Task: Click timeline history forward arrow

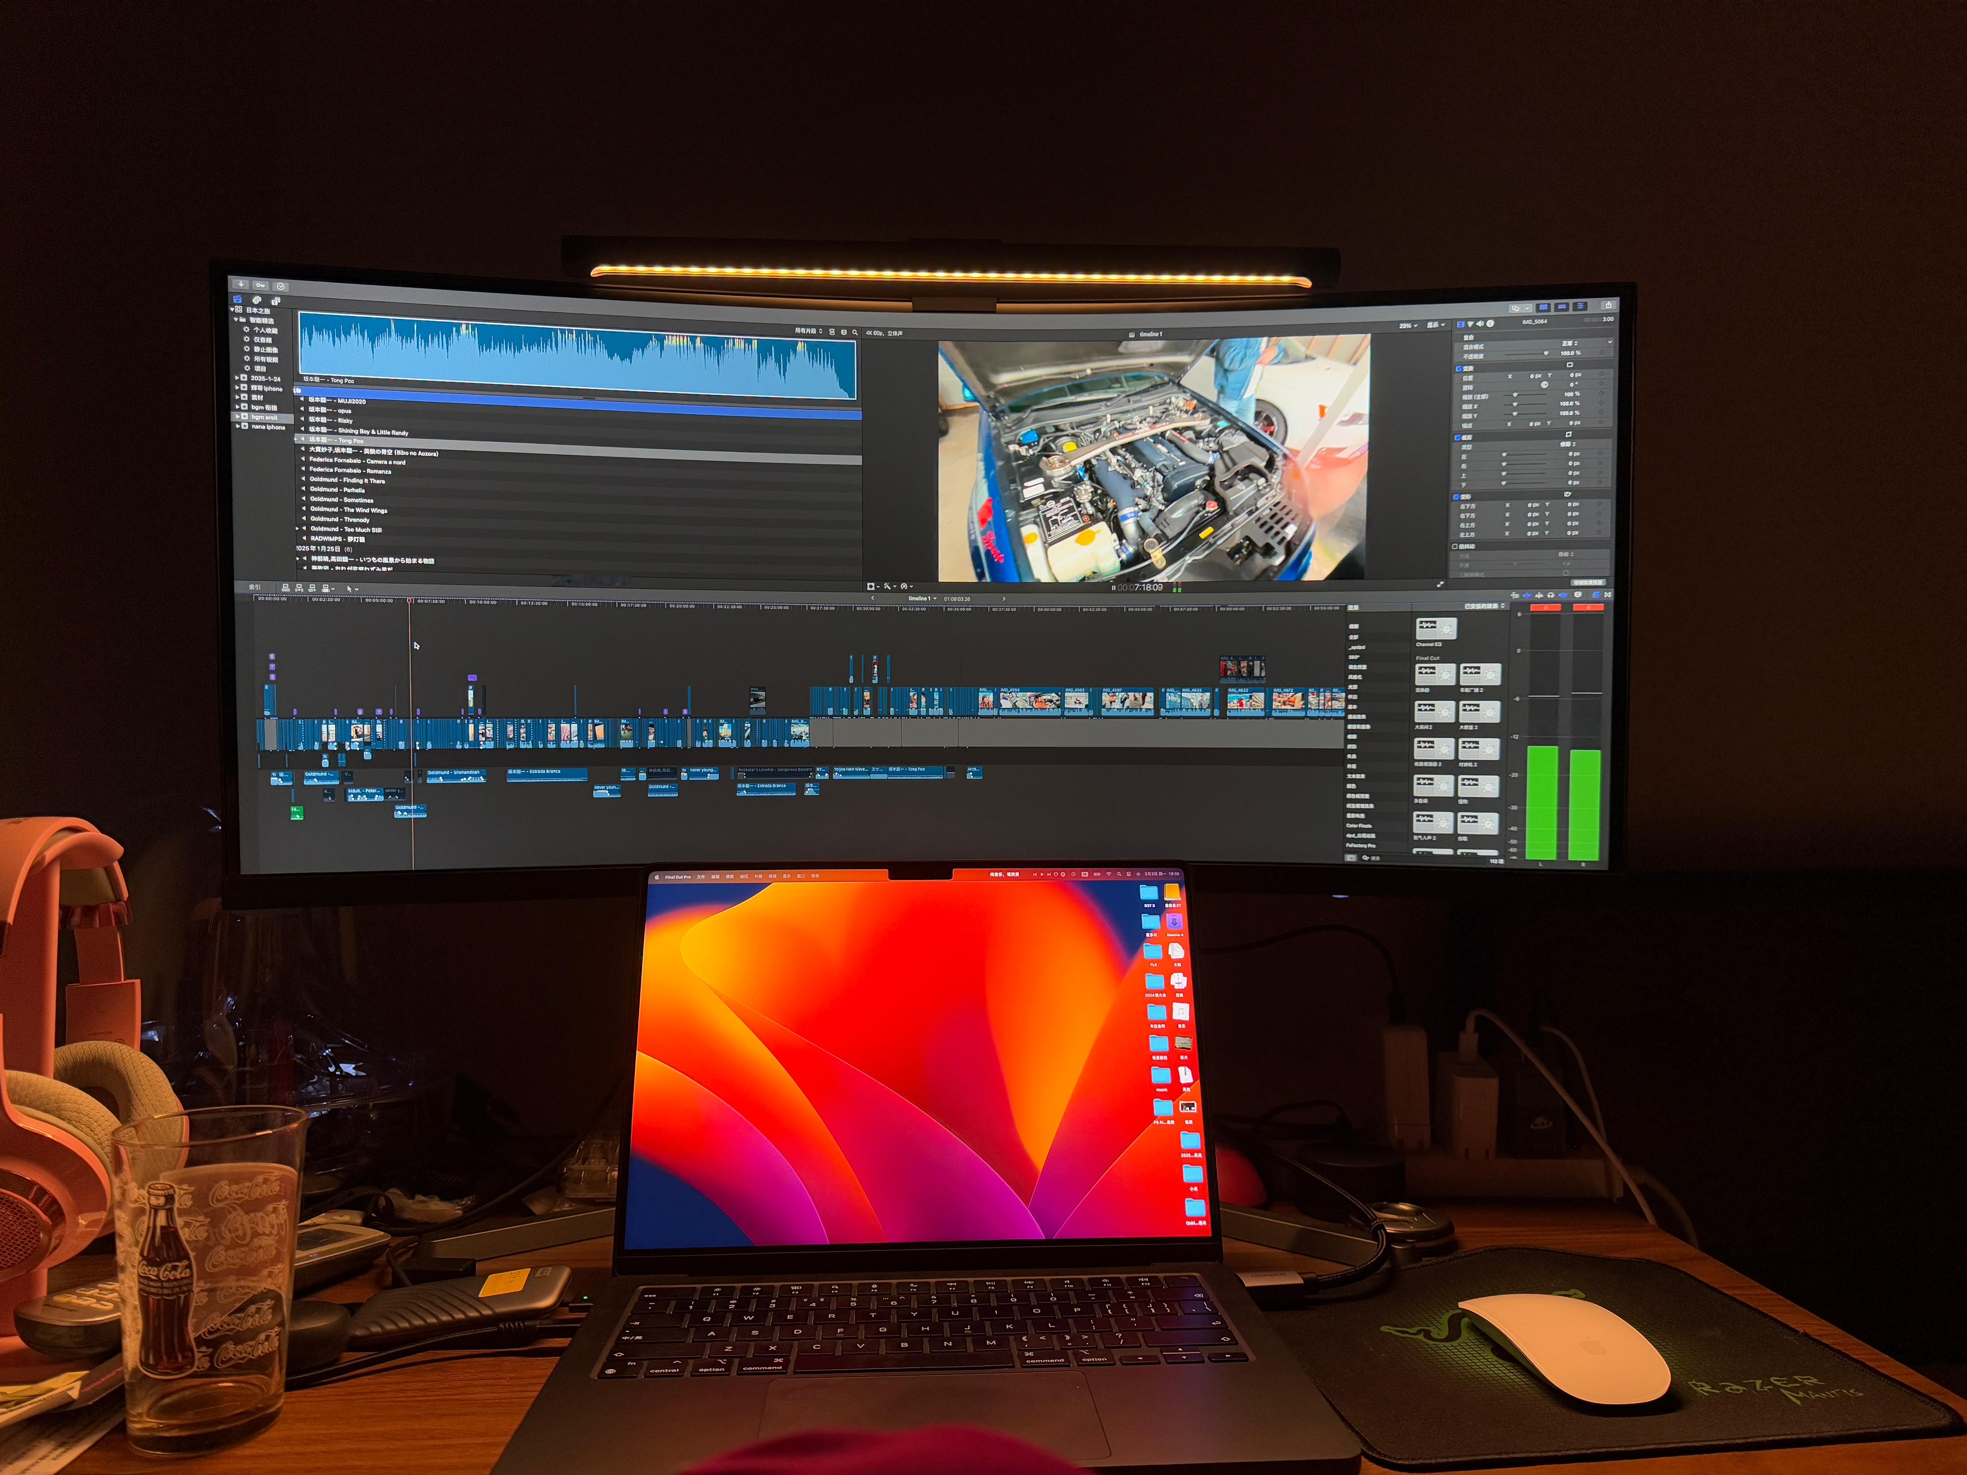Action: pyautogui.click(x=1004, y=598)
